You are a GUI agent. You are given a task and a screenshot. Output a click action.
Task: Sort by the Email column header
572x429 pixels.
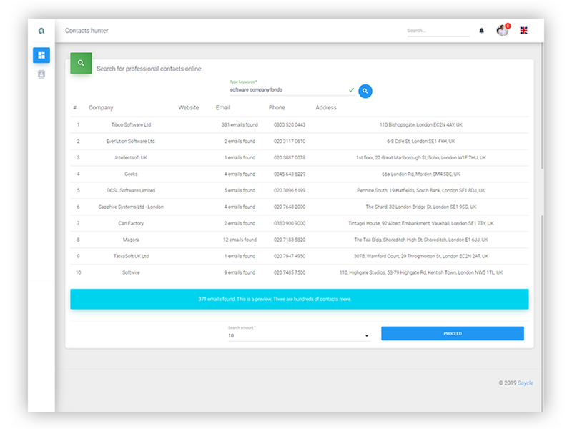coord(222,108)
